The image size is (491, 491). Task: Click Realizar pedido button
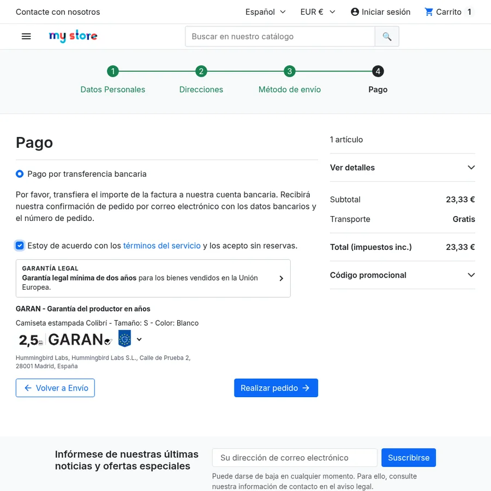[x=276, y=388]
